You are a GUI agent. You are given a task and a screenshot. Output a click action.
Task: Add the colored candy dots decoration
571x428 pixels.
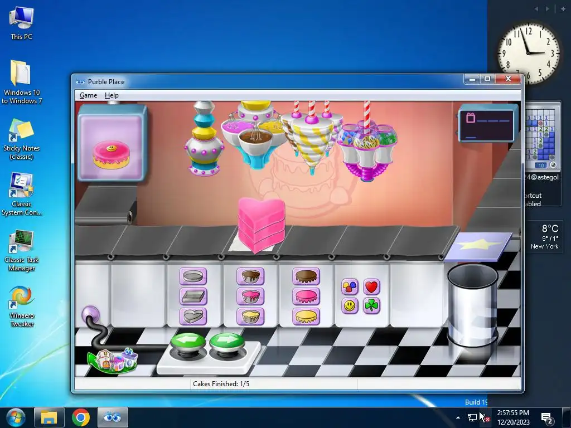coord(350,287)
